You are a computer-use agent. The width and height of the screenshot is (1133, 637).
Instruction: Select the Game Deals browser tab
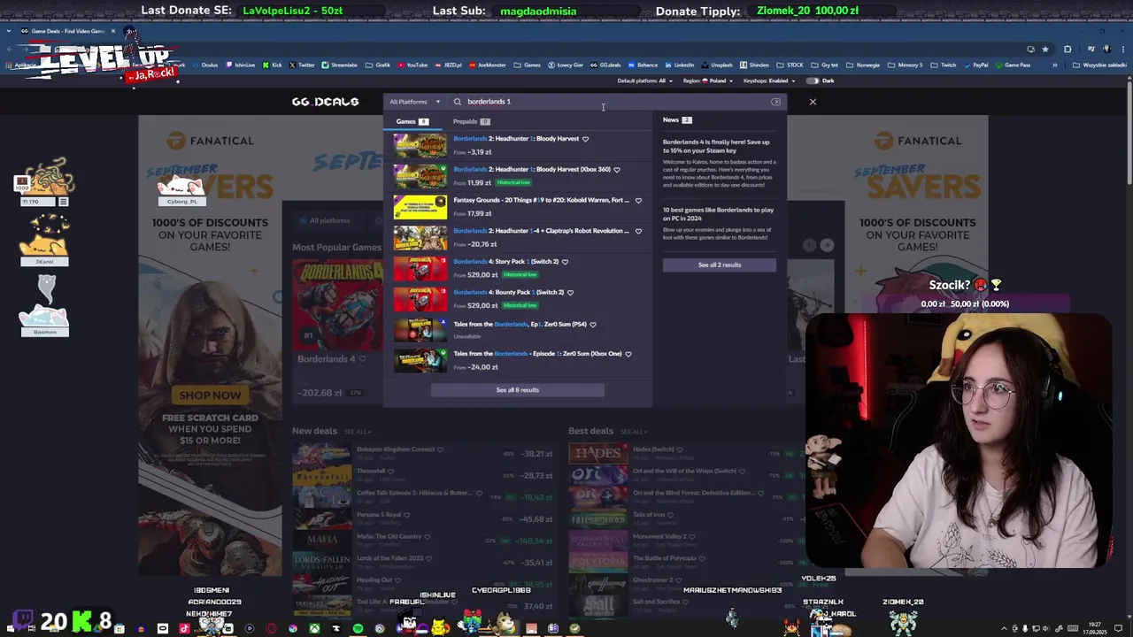coord(66,31)
